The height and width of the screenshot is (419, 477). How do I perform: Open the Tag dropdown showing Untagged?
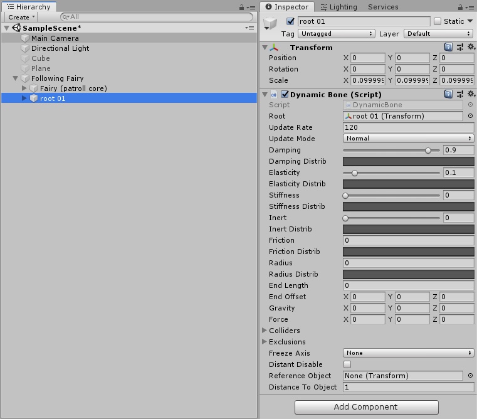click(336, 33)
